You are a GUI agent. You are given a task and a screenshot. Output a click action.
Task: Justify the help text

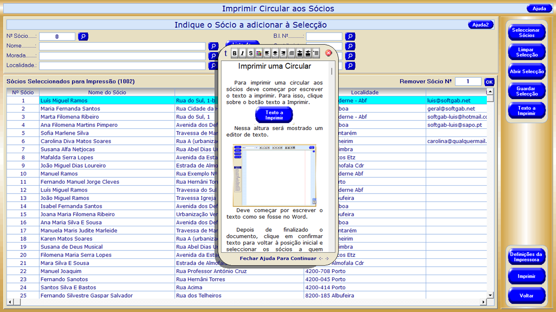[291, 53]
